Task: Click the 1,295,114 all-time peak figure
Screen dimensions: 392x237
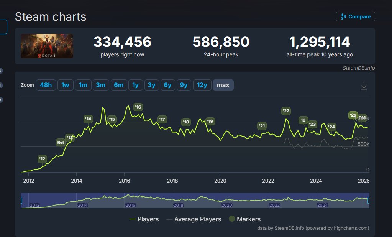Action: coord(320,42)
